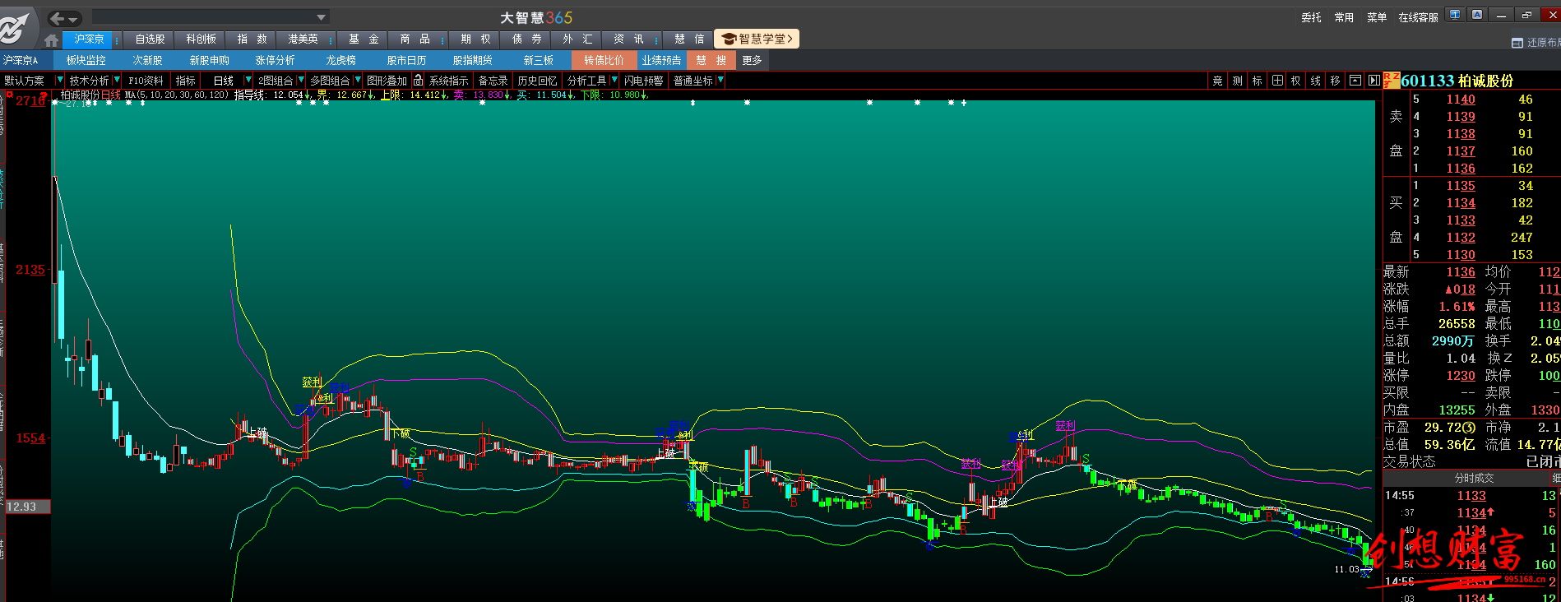Open the 普通坐标 dropdown arrow
1561x602 pixels.
click(x=720, y=80)
